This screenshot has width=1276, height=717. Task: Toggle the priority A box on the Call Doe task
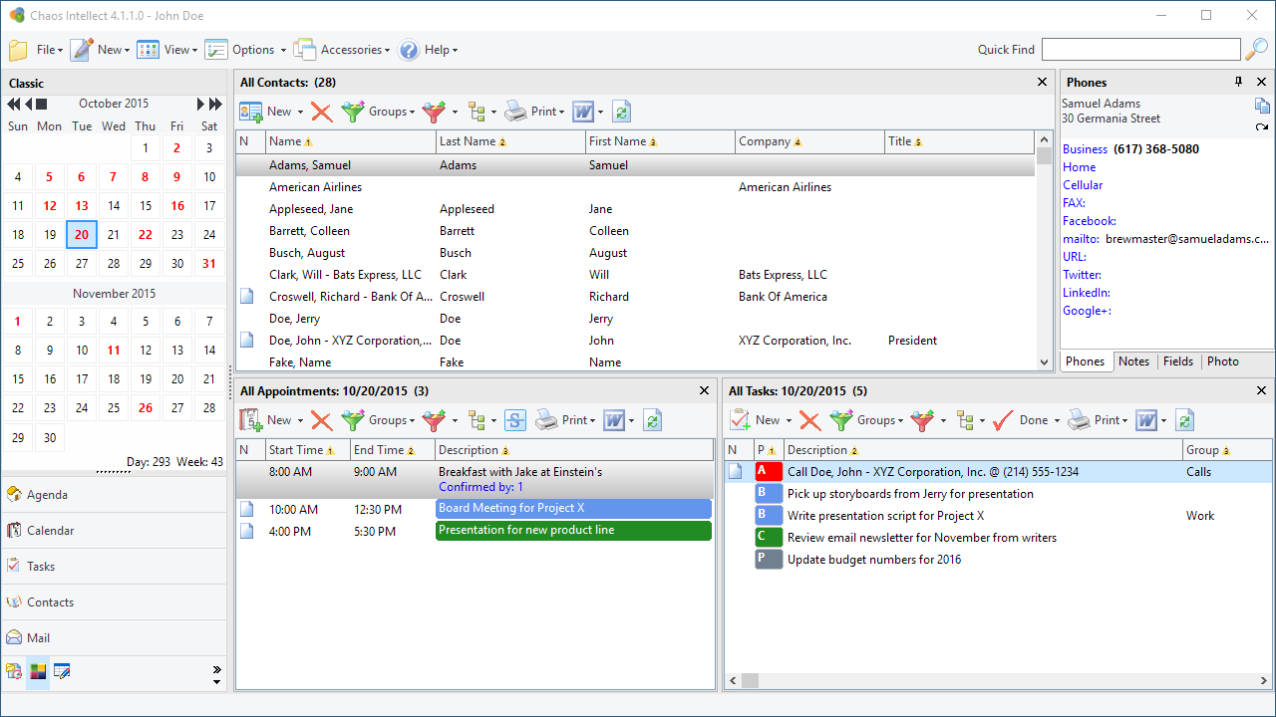(769, 472)
